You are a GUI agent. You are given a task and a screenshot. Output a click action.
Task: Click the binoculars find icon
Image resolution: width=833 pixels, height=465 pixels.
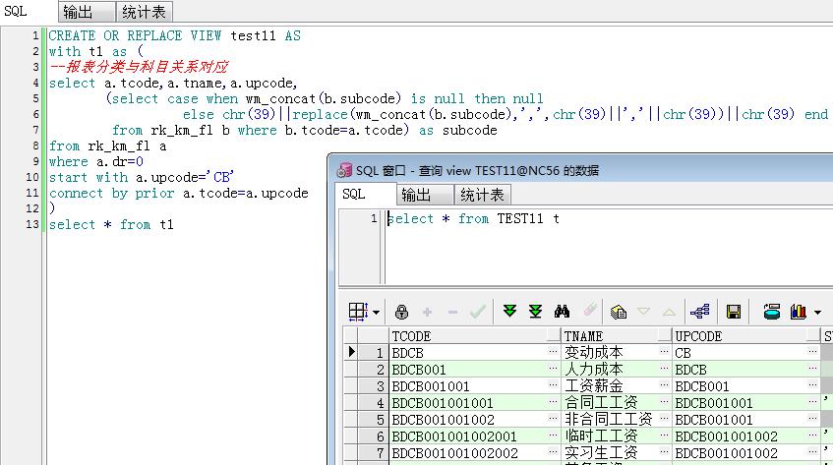pyautogui.click(x=562, y=312)
